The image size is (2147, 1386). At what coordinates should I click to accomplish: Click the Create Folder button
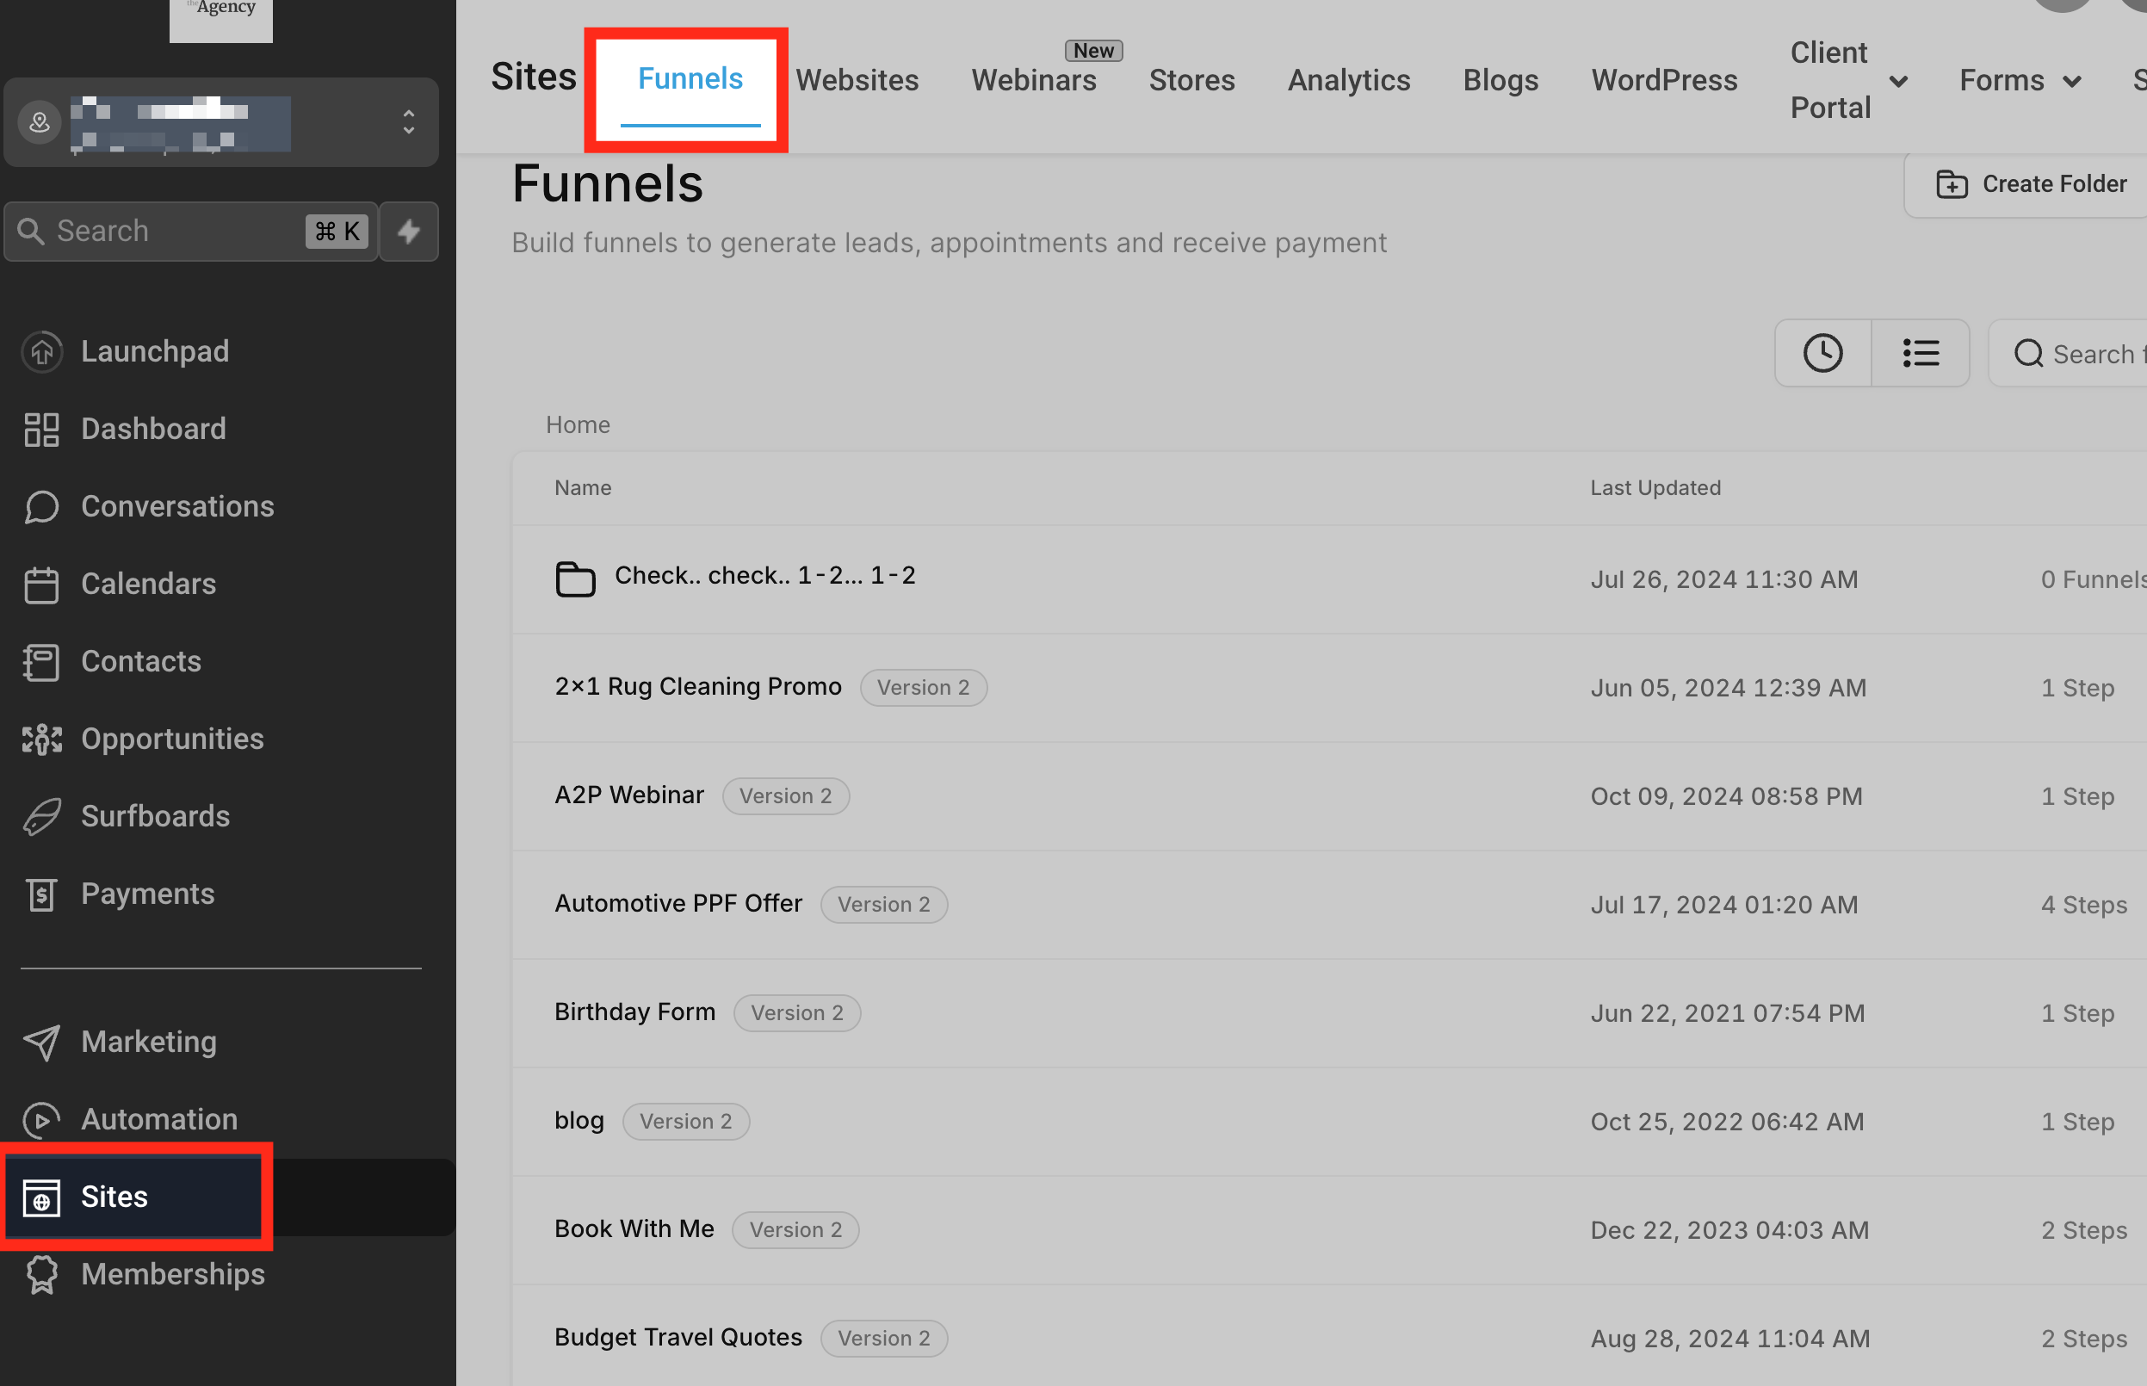(x=2032, y=184)
